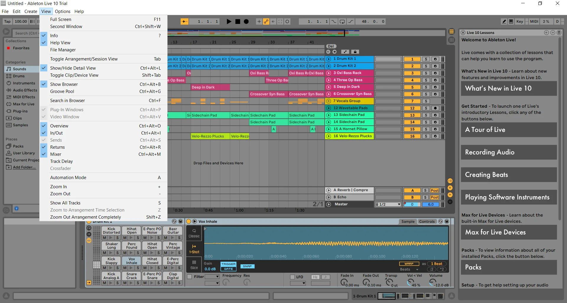Open the Recording Audio lesson
This screenshot has width=567, height=303.
point(509,152)
